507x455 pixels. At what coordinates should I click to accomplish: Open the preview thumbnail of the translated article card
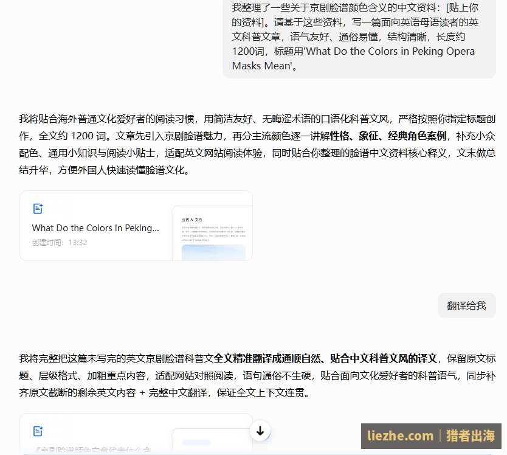point(212,441)
